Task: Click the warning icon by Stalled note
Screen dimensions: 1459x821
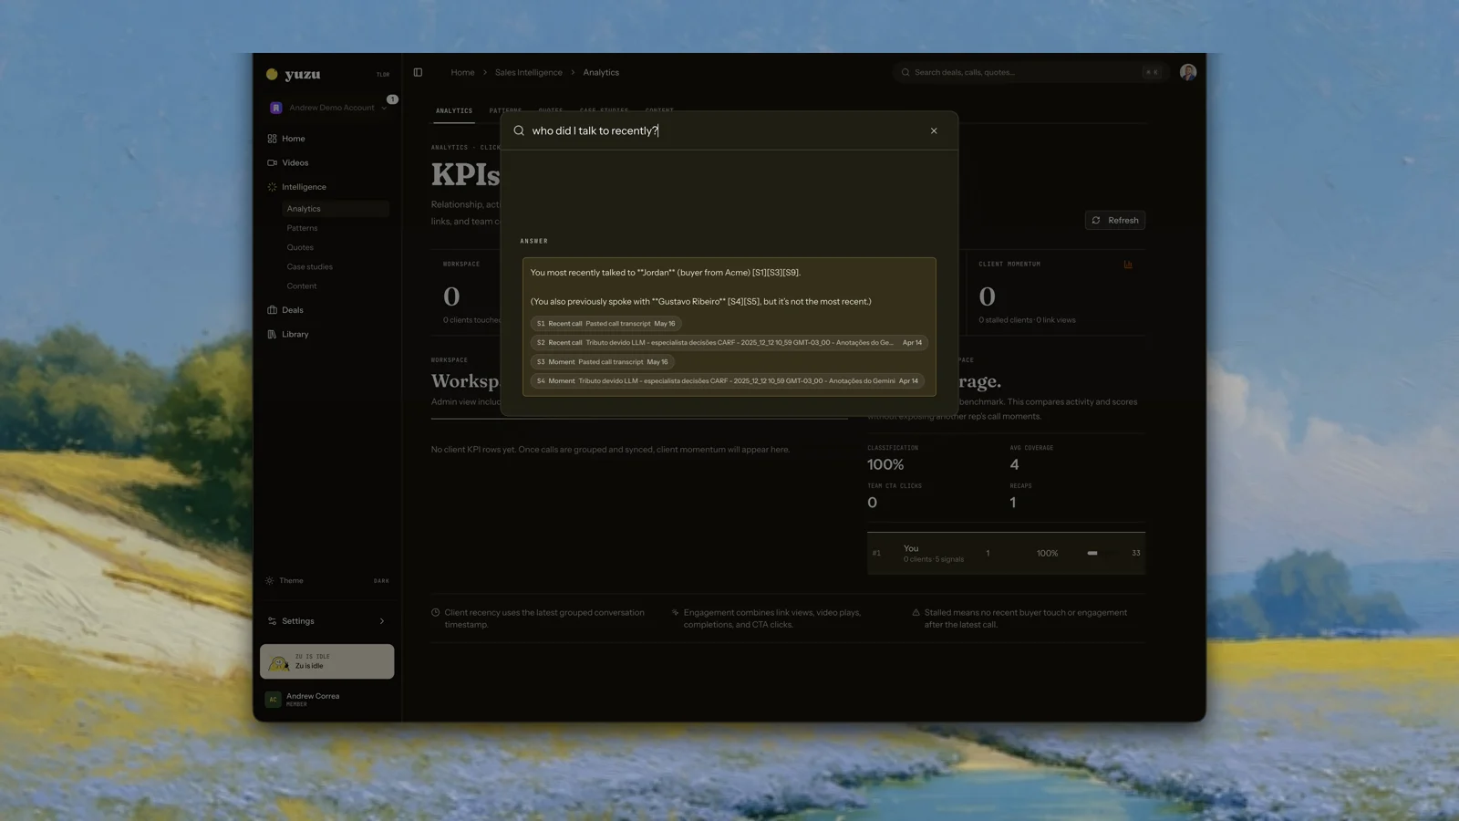Action: tap(916, 613)
